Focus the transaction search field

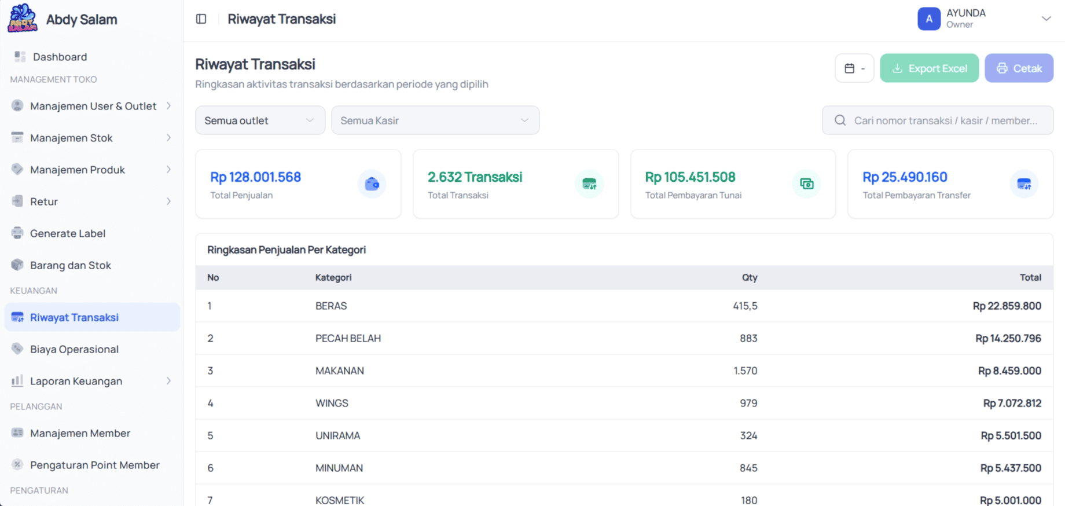938,120
